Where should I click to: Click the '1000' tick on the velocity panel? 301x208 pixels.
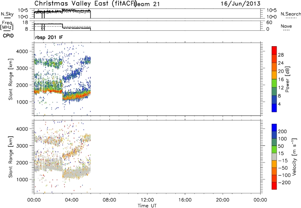click(x=22, y=179)
